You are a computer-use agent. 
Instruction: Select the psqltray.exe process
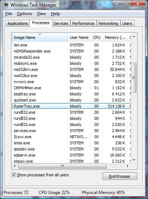[71, 94]
